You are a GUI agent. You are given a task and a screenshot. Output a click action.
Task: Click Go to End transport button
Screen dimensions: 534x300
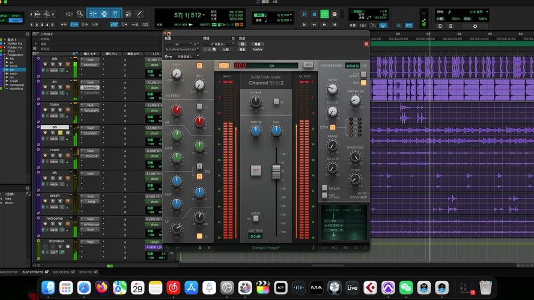(335, 25)
